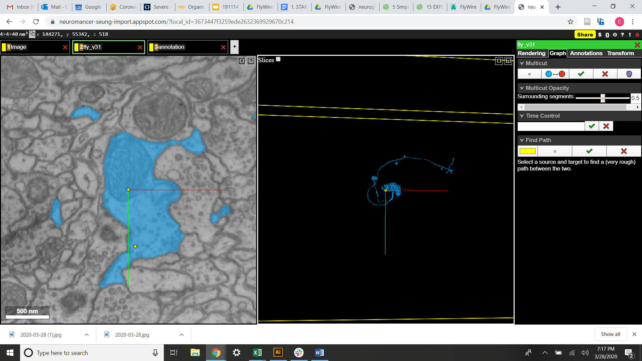This screenshot has width=642, height=361.
Task: Toggle the Slices checkbox
Action: point(278,59)
